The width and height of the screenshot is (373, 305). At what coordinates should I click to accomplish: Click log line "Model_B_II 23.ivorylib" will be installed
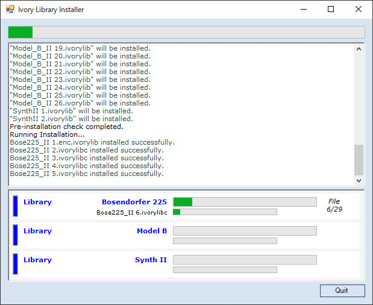click(80, 80)
